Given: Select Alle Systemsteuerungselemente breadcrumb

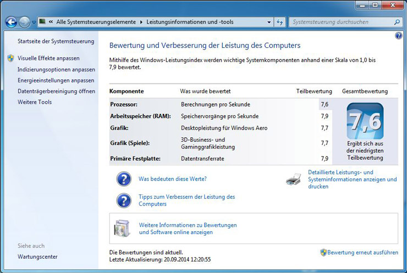Looking at the screenshot, I should (96, 22).
